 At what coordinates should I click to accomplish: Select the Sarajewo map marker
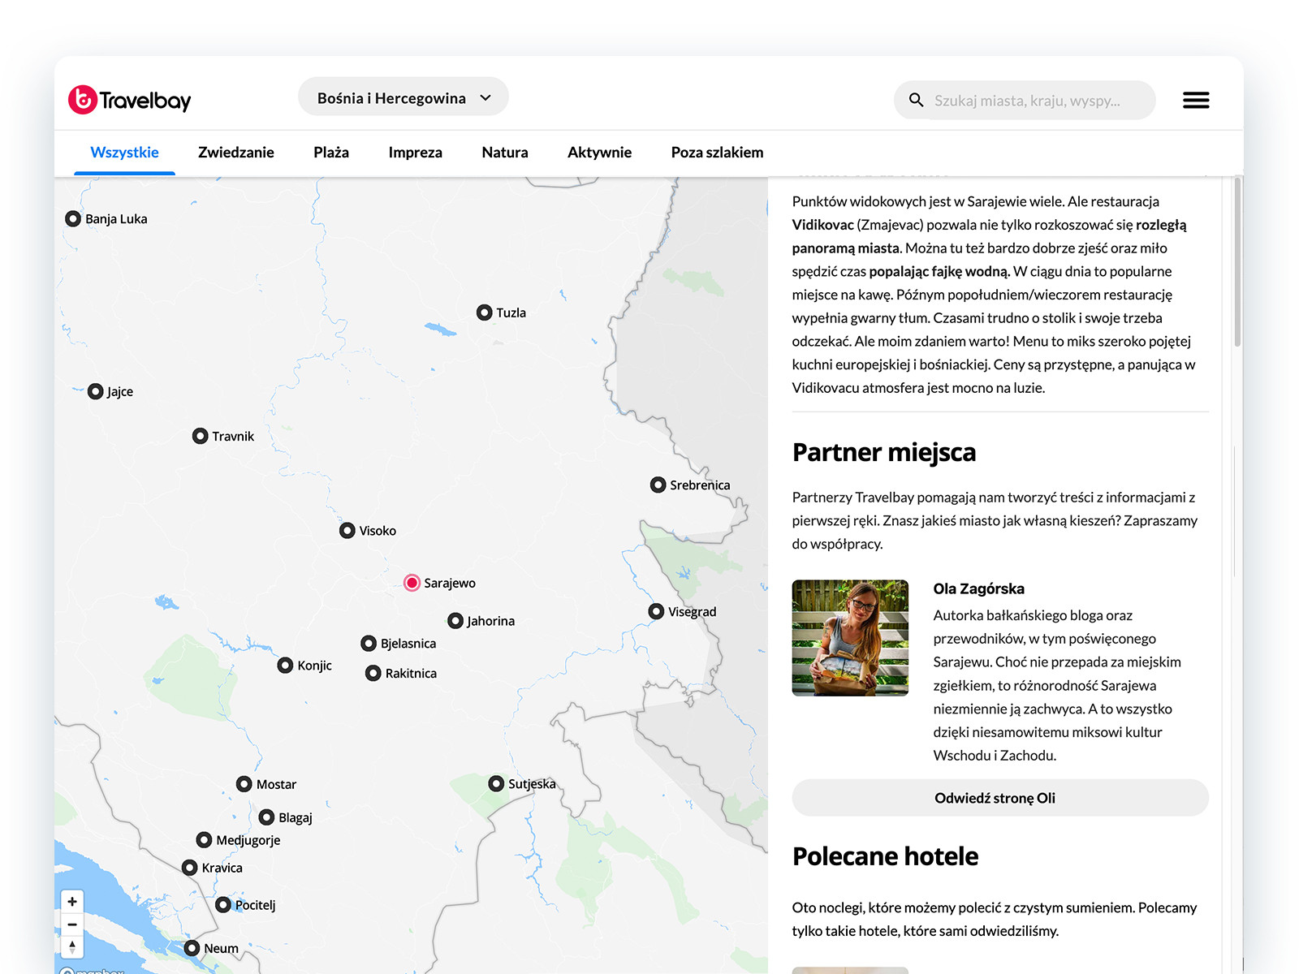click(412, 583)
